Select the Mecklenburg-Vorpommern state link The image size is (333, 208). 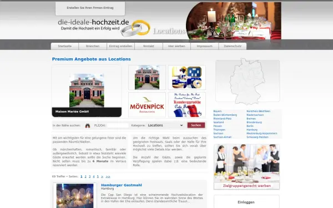[261, 133]
